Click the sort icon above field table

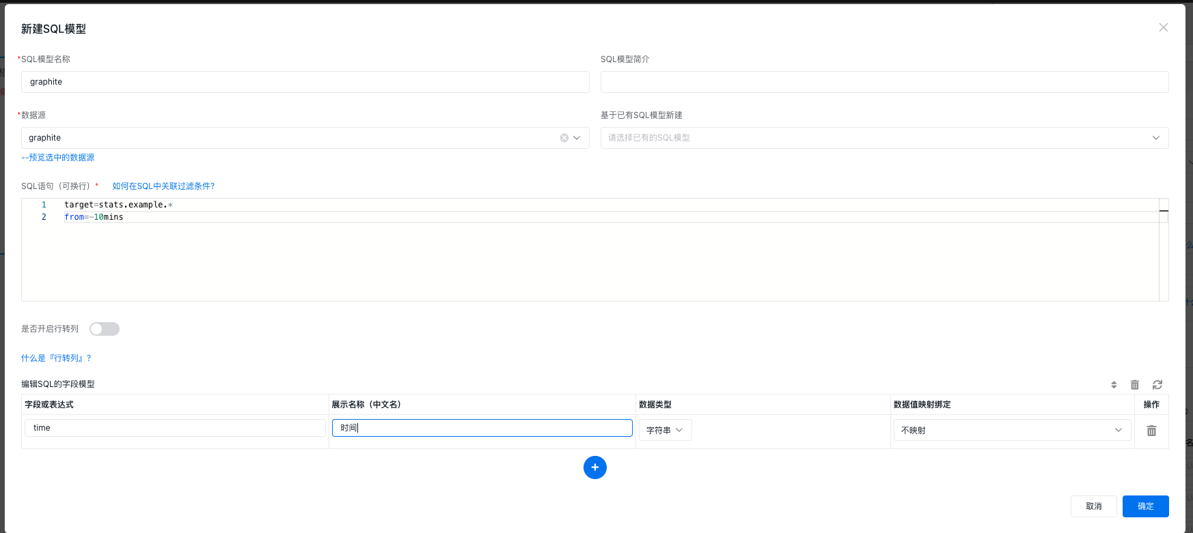click(1114, 385)
